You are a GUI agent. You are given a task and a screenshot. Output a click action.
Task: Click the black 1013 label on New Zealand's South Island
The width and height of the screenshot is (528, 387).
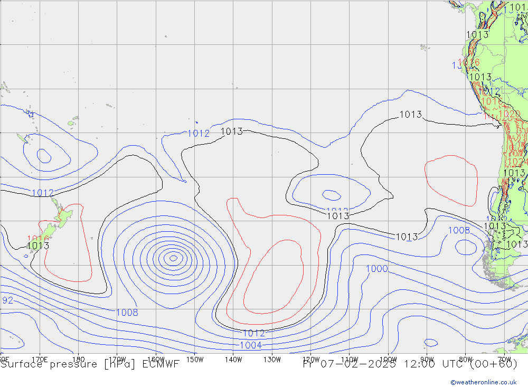(38, 246)
